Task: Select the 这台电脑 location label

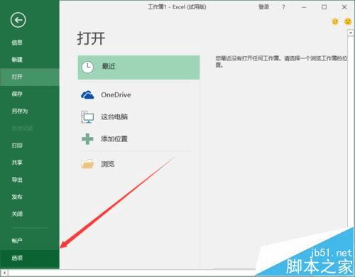Action: point(114,116)
